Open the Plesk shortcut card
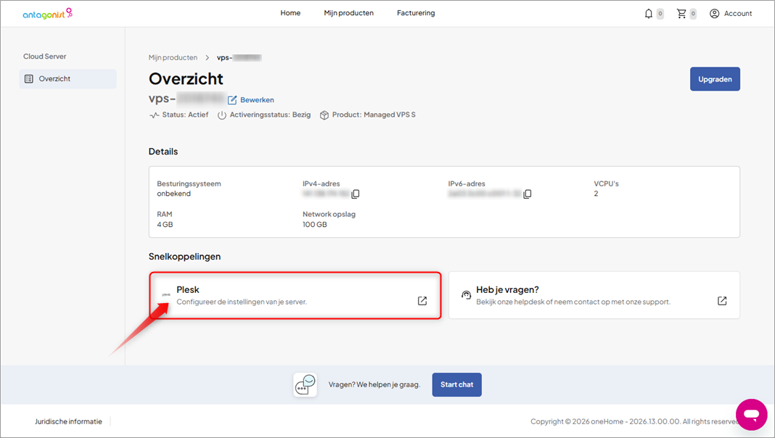Image resolution: width=775 pixels, height=438 pixels. 295,295
